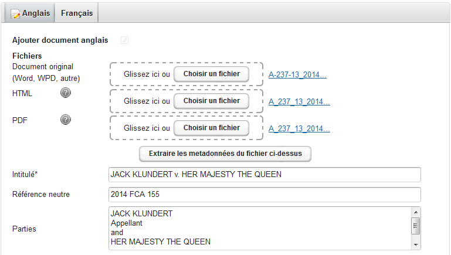Screen dimensions: 451x255
Task: Click into the Intitulé text field
Action: click(x=265, y=174)
